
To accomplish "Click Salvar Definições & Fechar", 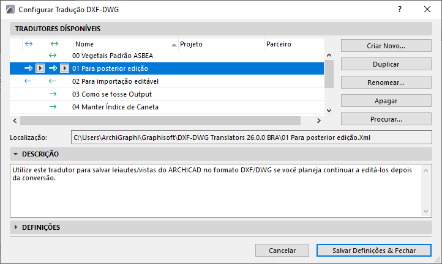I will pos(373,251).
